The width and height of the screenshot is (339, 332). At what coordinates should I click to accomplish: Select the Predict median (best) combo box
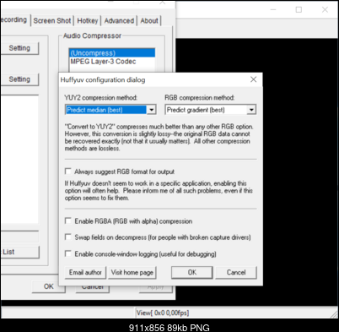[110, 110]
